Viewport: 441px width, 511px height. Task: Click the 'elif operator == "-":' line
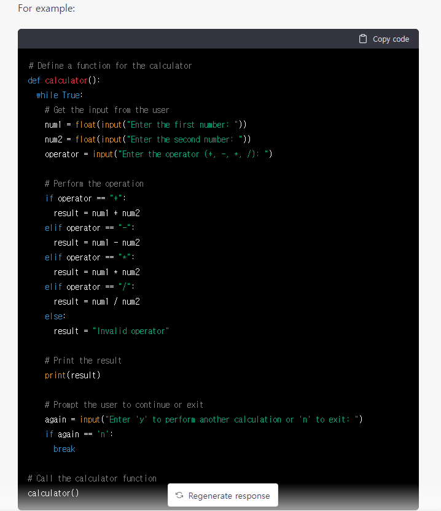tap(90, 228)
